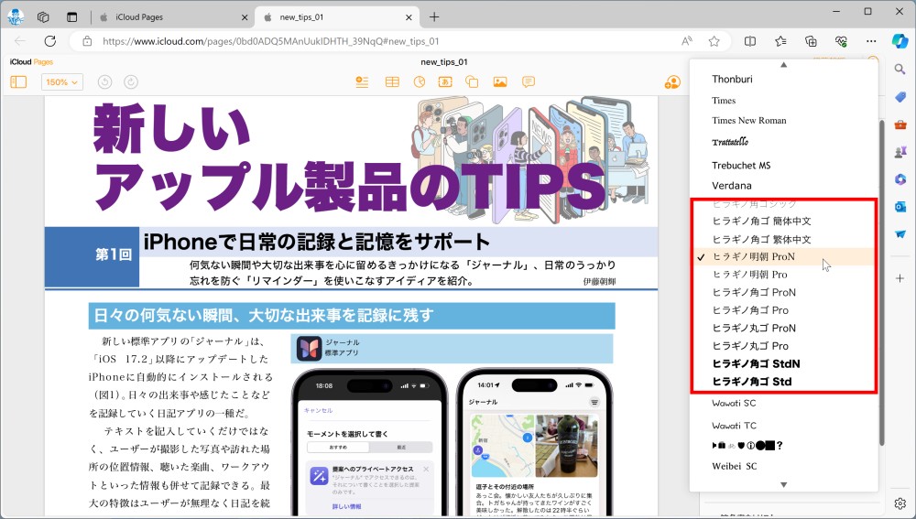Insert a text box from toolbar

tap(445, 81)
